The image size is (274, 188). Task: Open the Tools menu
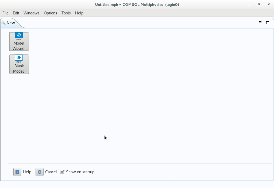66,13
